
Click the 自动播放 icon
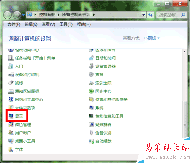pyautogui.click(x=91, y=141)
